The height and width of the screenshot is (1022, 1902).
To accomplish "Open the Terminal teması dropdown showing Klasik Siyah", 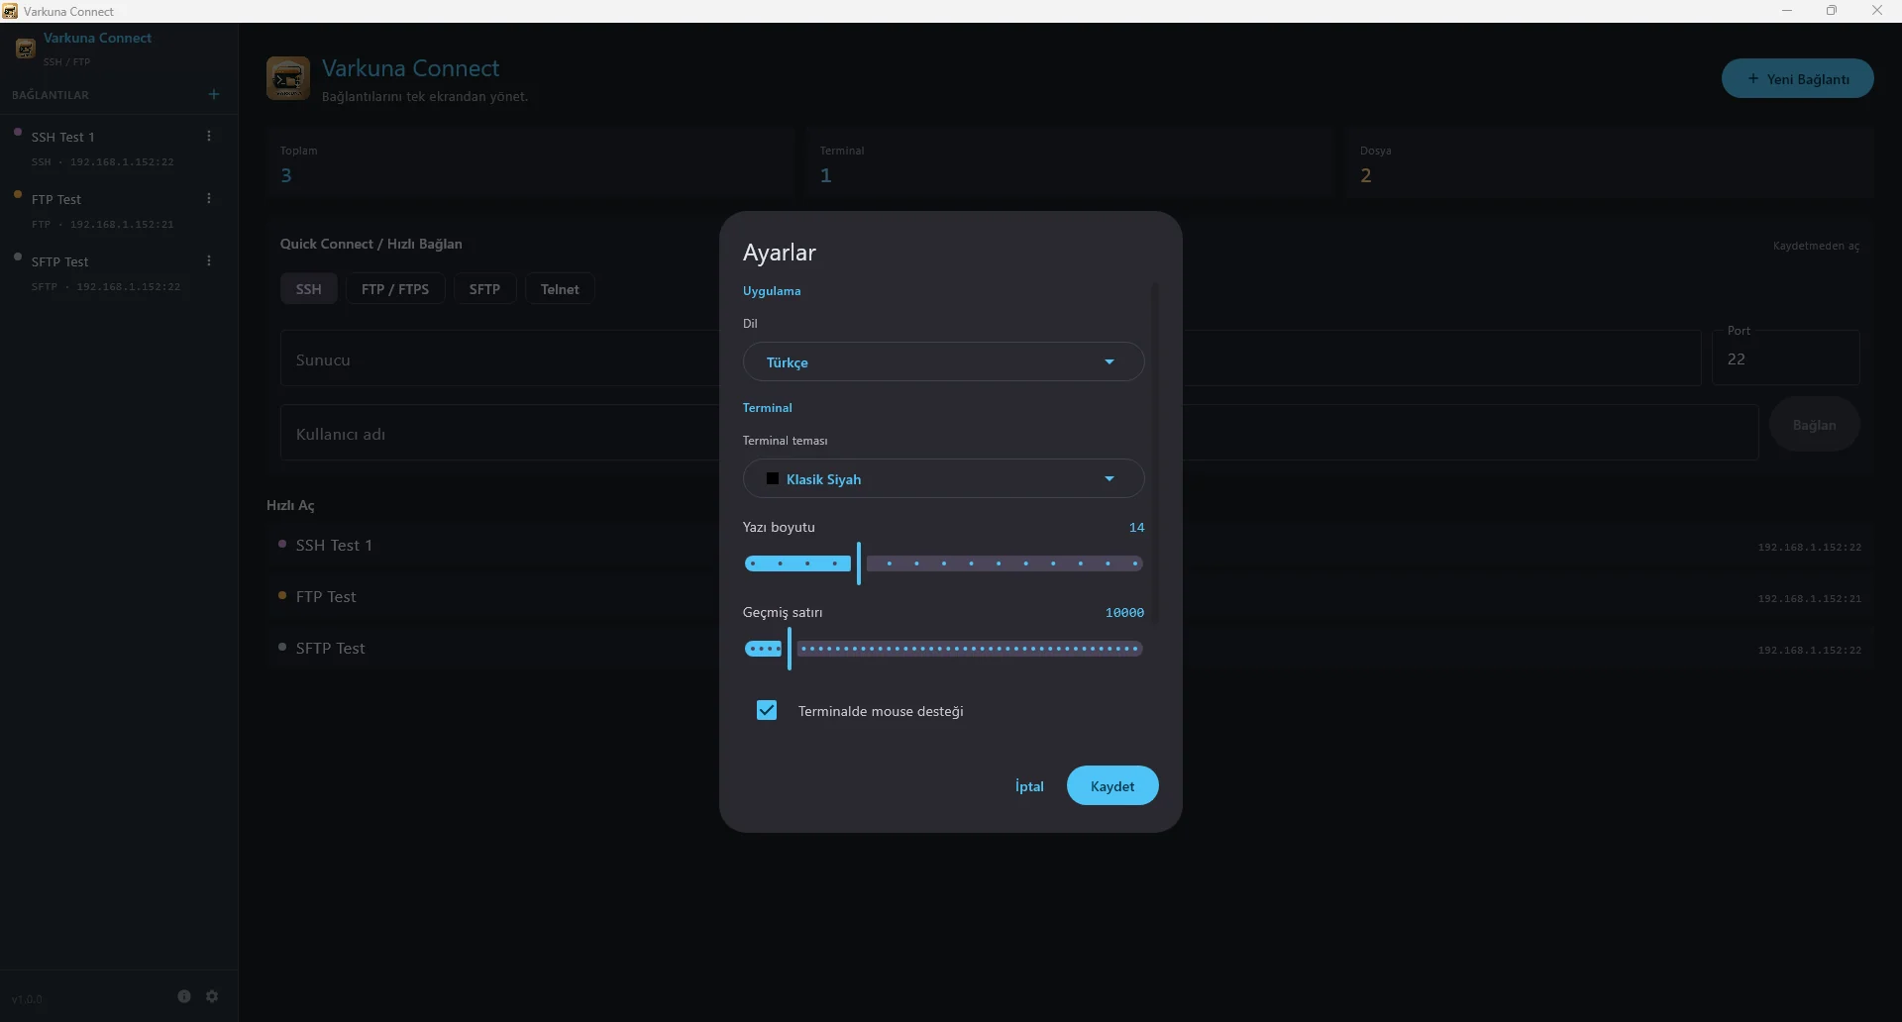I will click(x=943, y=478).
